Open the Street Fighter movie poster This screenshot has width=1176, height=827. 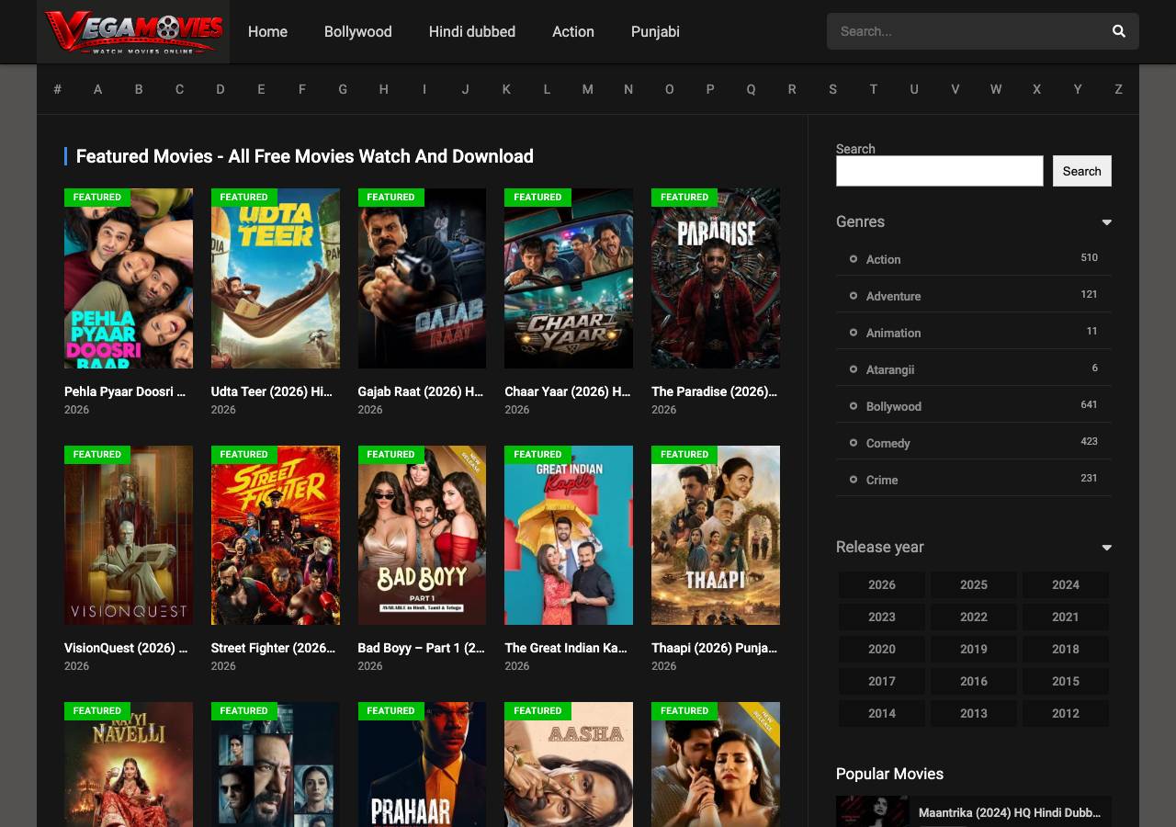[x=276, y=535]
